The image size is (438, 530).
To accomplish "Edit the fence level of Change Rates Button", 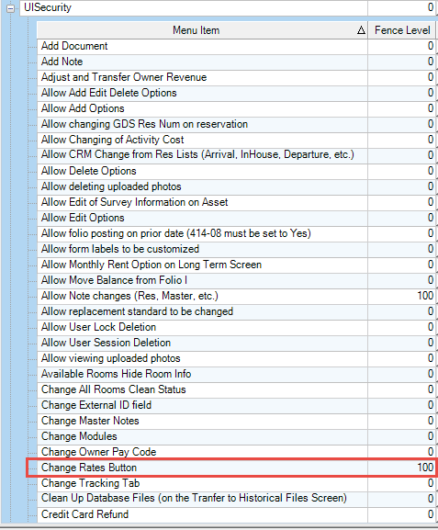I will [x=402, y=468].
